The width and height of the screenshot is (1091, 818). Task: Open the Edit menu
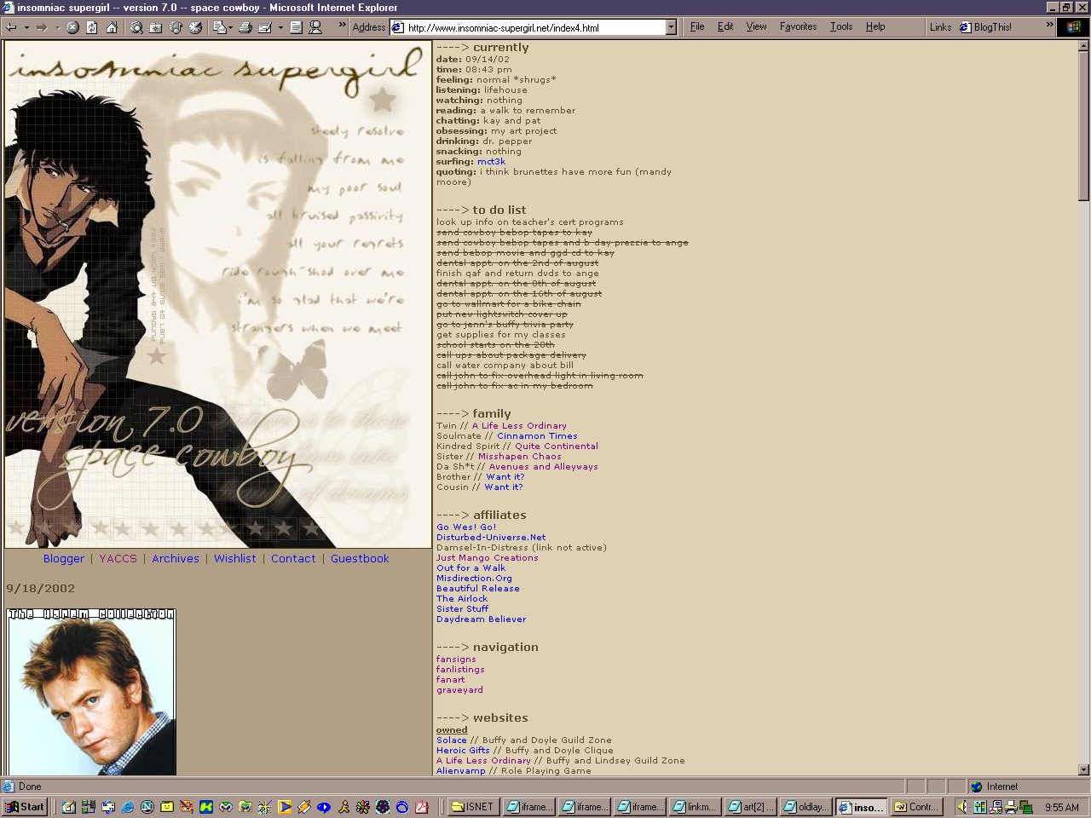(x=725, y=26)
